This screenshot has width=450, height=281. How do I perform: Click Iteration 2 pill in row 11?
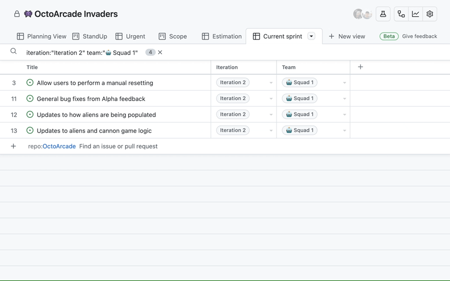(233, 98)
